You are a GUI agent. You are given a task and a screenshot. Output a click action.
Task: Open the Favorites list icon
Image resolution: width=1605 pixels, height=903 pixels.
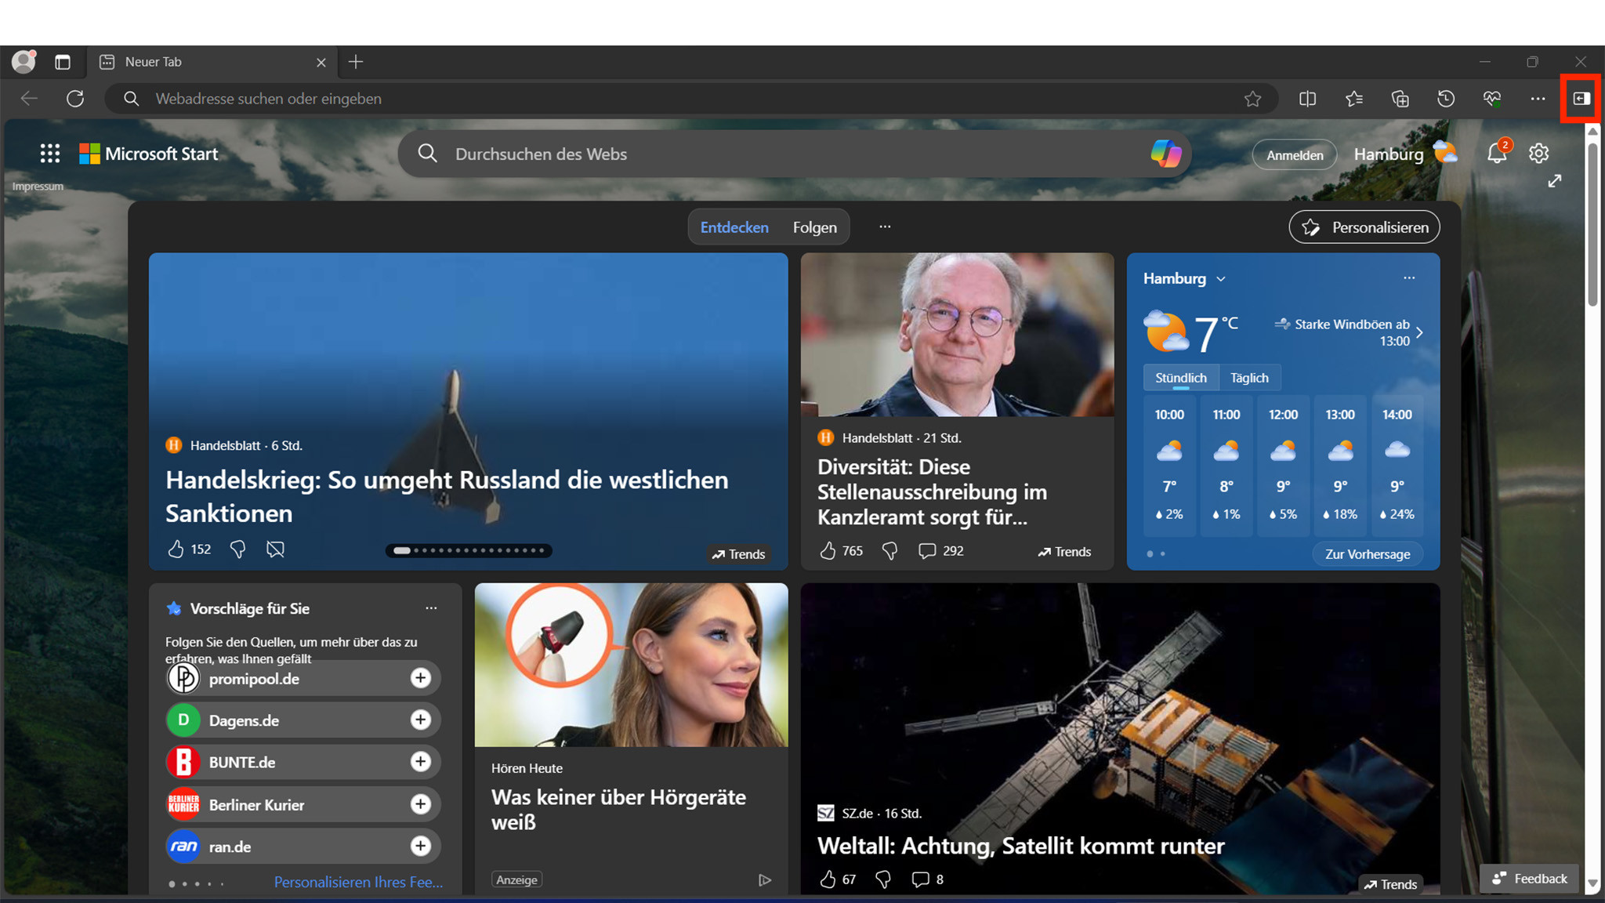[x=1353, y=99]
